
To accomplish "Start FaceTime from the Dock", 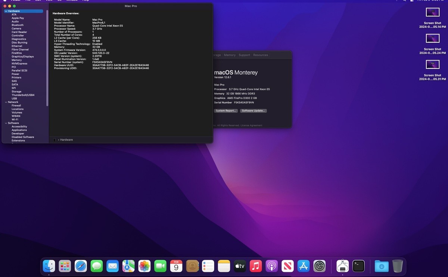I will click(160, 266).
